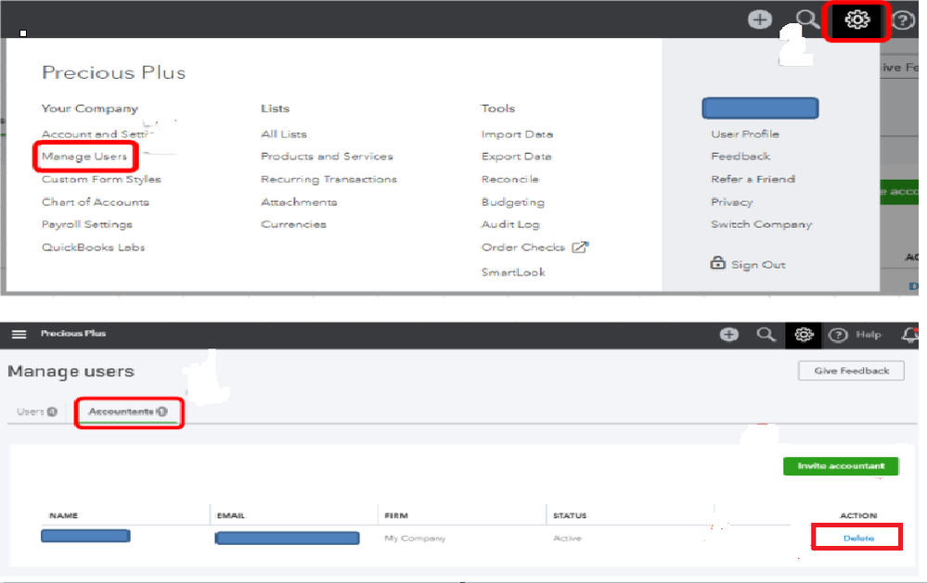Open Products and Services

[x=327, y=157]
